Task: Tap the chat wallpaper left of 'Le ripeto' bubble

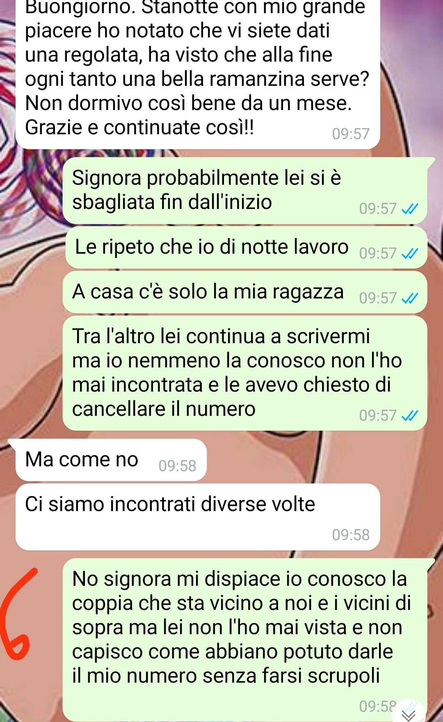Action: (31, 248)
